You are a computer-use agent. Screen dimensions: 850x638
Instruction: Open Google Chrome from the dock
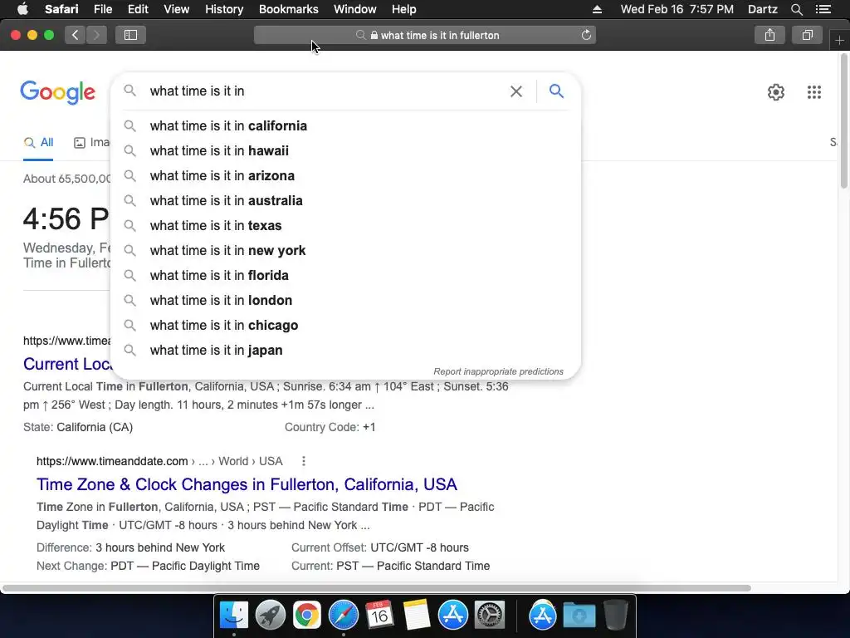(x=307, y=616)
